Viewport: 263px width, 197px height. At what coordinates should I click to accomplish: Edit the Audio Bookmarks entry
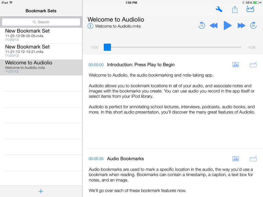click(253, 159)
